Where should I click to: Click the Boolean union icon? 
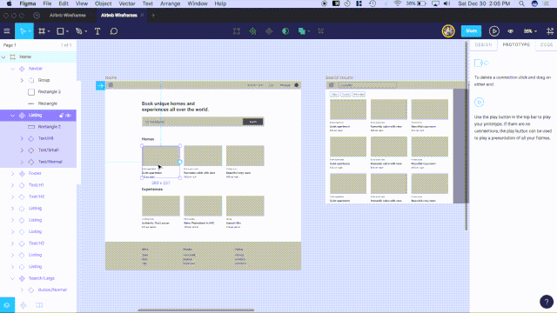(x=302, y=31)
